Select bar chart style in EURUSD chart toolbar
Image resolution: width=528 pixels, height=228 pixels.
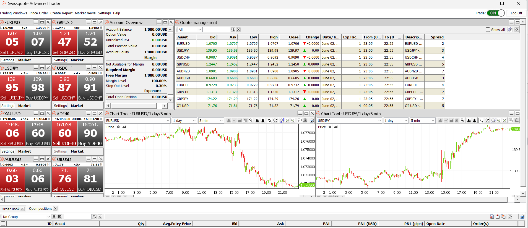point(229,120)
